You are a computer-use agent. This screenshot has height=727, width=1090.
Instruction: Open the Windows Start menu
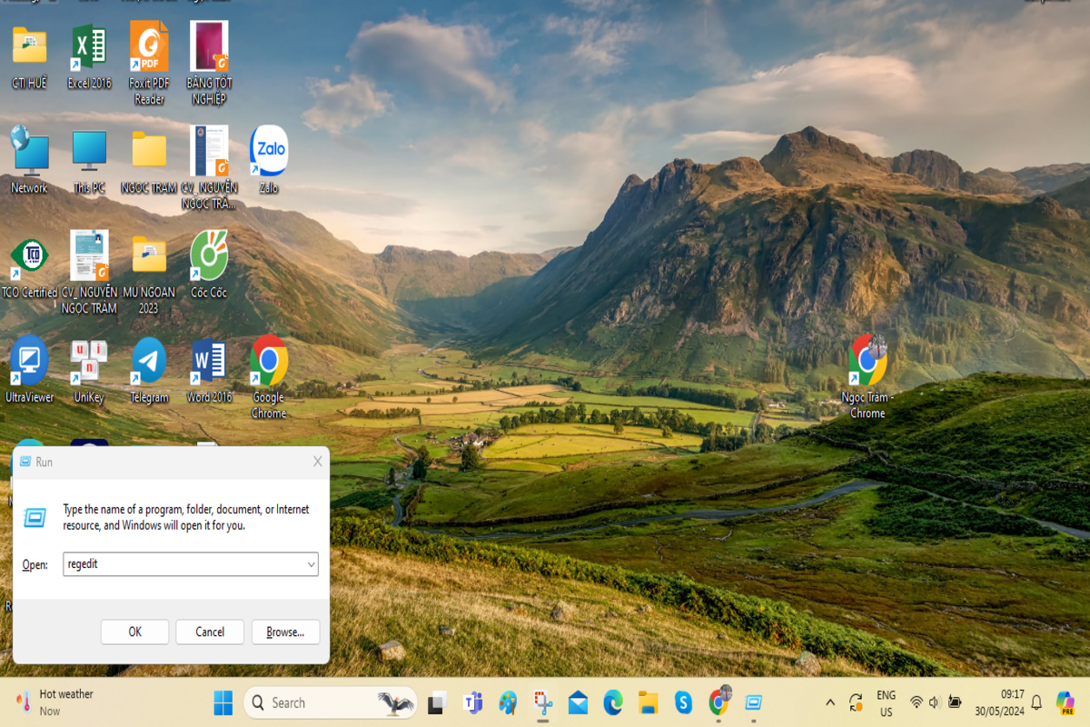click(x=223, y=702)
